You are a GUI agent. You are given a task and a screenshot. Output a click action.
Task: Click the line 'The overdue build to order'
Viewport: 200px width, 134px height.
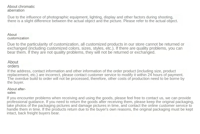point(96,79)
